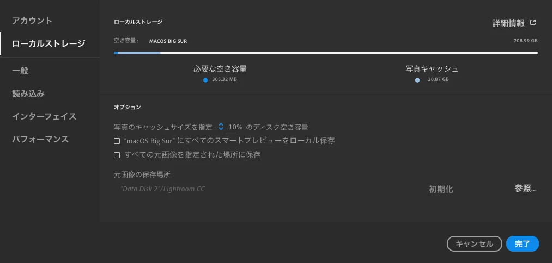Screen dimensions: 552x263
Task: Click the 必要な空き容量 label
Action: click(x=220, y=69)
